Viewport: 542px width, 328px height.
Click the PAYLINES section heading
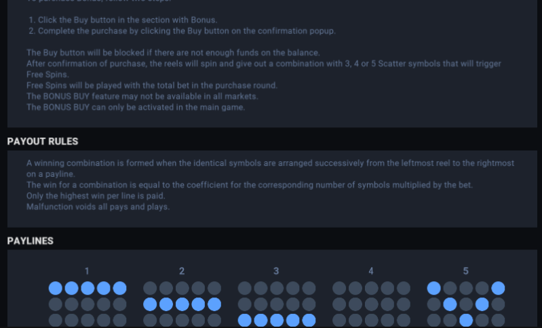[30, 241]
